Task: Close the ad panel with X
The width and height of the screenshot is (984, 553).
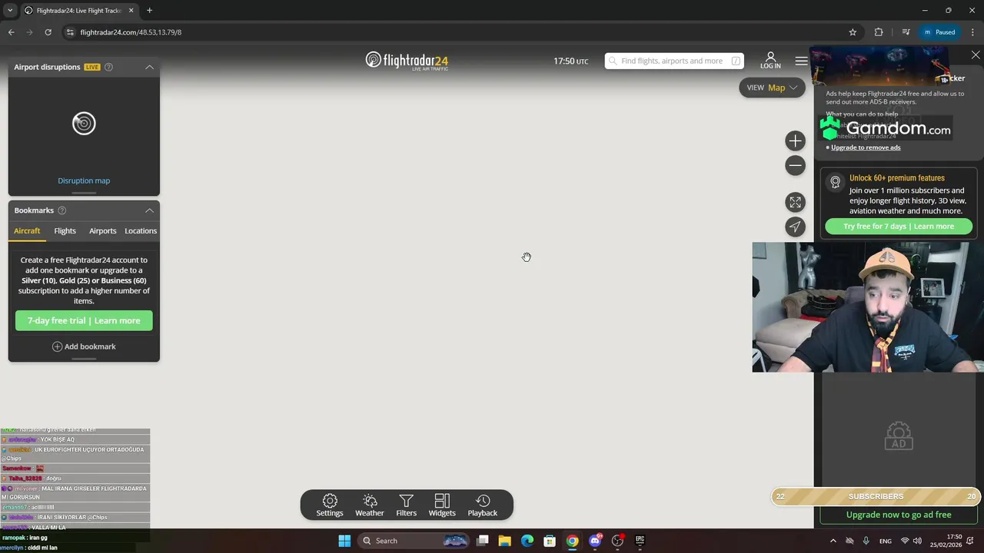Action: [976, 55]
